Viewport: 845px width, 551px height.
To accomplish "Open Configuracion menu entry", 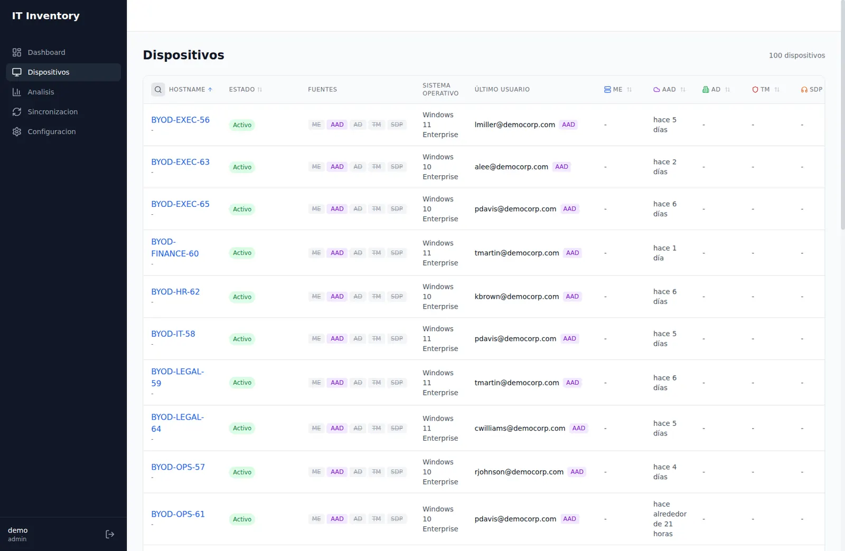I will pos(63,131).
